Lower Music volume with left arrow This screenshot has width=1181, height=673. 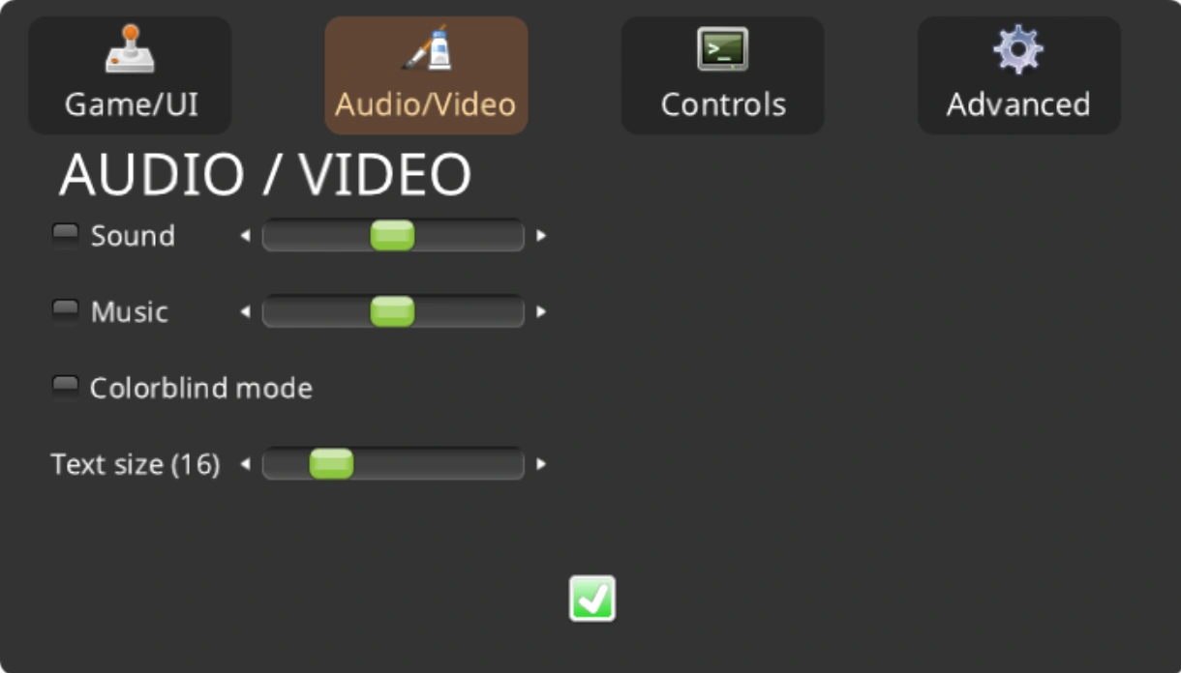coord(245,311)
